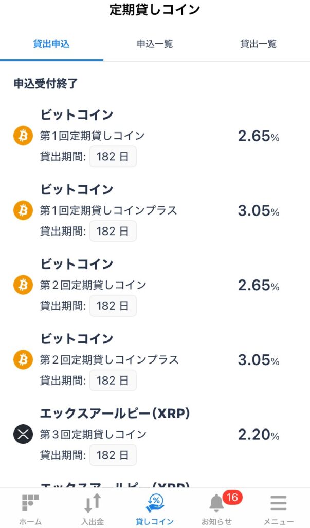Tap the 2.20% rate for XRP
The height and width of the screenshot is (528, 310).
click(x=258, y=435)
